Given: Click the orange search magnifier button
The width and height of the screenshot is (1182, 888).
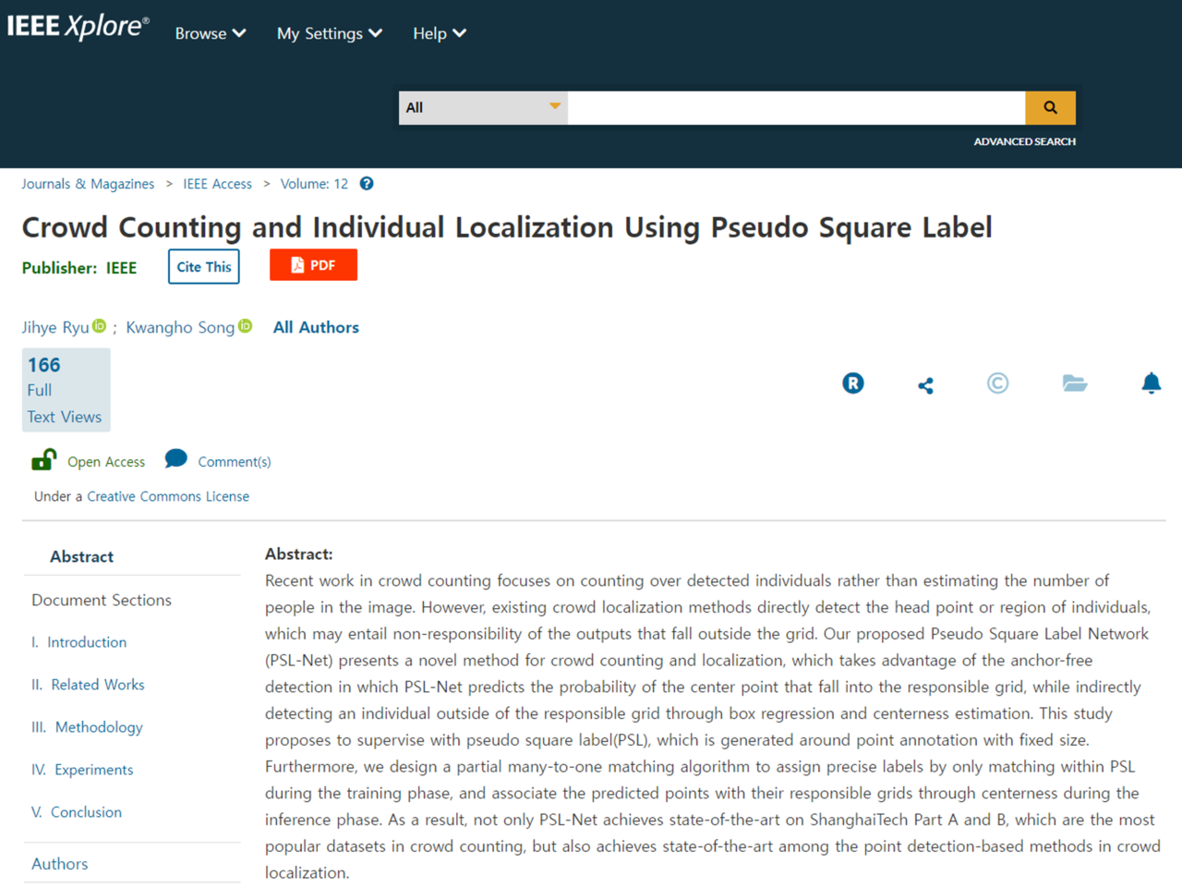Looking at the screenshot, I should 1050,108.
